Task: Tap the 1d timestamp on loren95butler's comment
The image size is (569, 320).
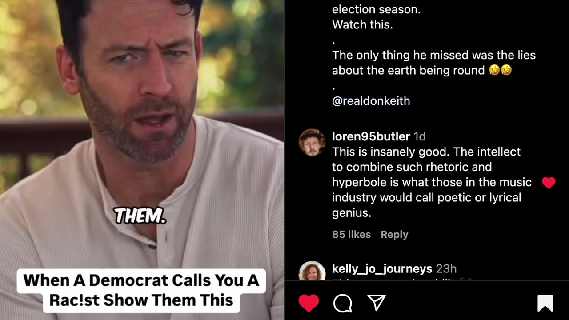Action: 420,136
